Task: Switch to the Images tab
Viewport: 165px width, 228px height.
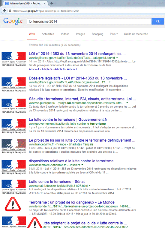Action: click(x=80, y=34)
